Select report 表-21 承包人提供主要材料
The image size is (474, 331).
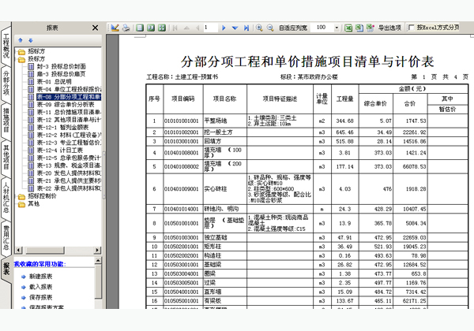coord(65,180)
